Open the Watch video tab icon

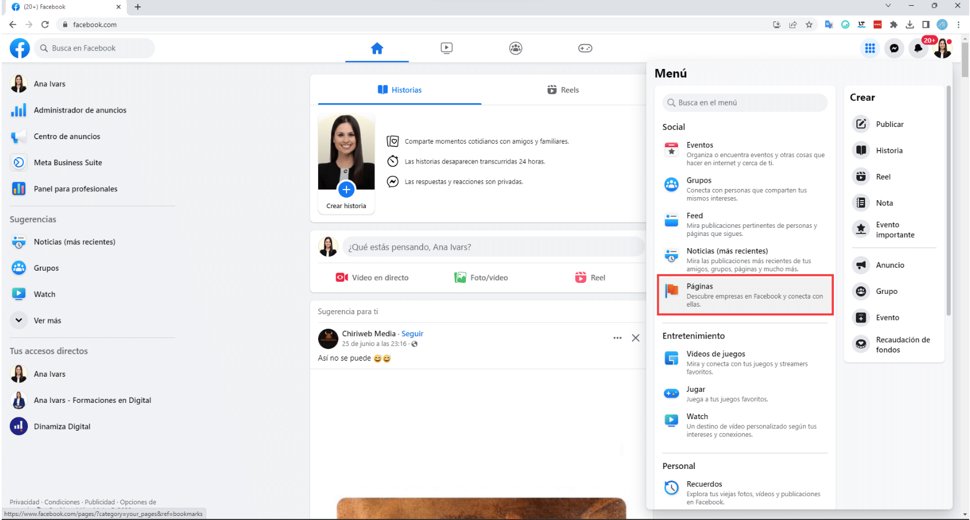[x=447, y=48]
